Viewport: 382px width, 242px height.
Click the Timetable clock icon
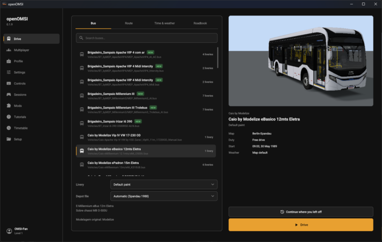coord(9,128)
